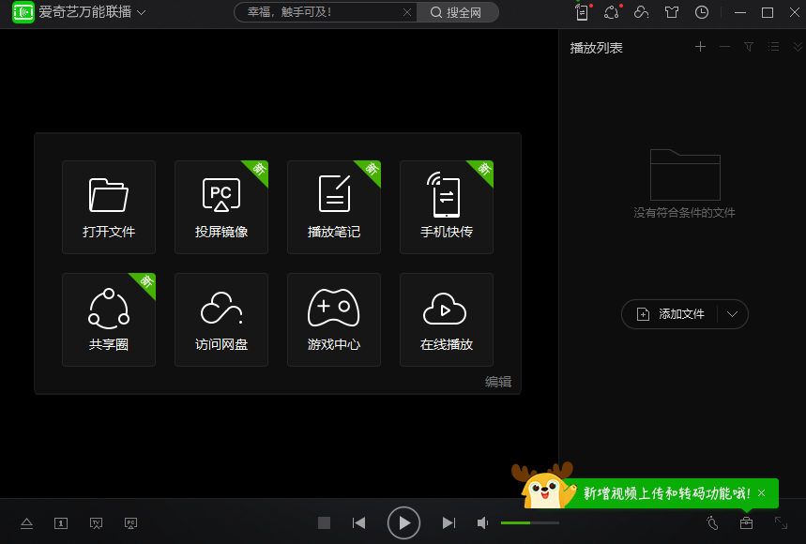Toggle the touch gesture control icon
The height and width of the screenshot is (544, 806).
712,522
